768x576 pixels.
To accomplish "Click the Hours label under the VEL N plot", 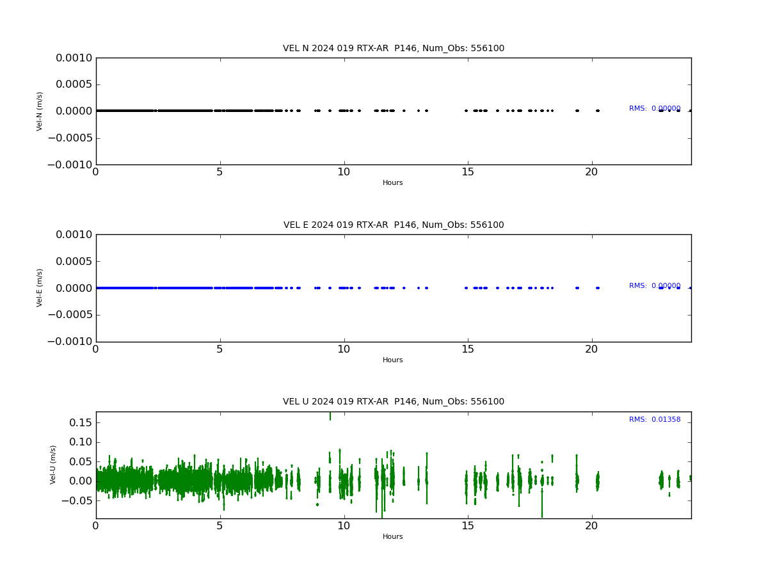I will (x=393, y=183).
